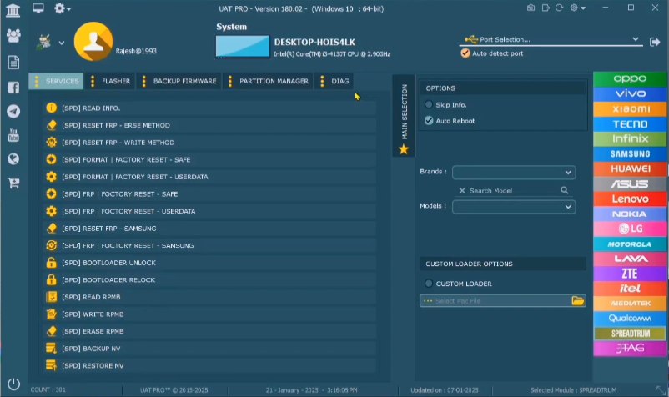Viewport: 669px width, 397px height.
Task: Click [SPD] FRP | FOCTORY RESET - SAFE text
Action: 120,194
